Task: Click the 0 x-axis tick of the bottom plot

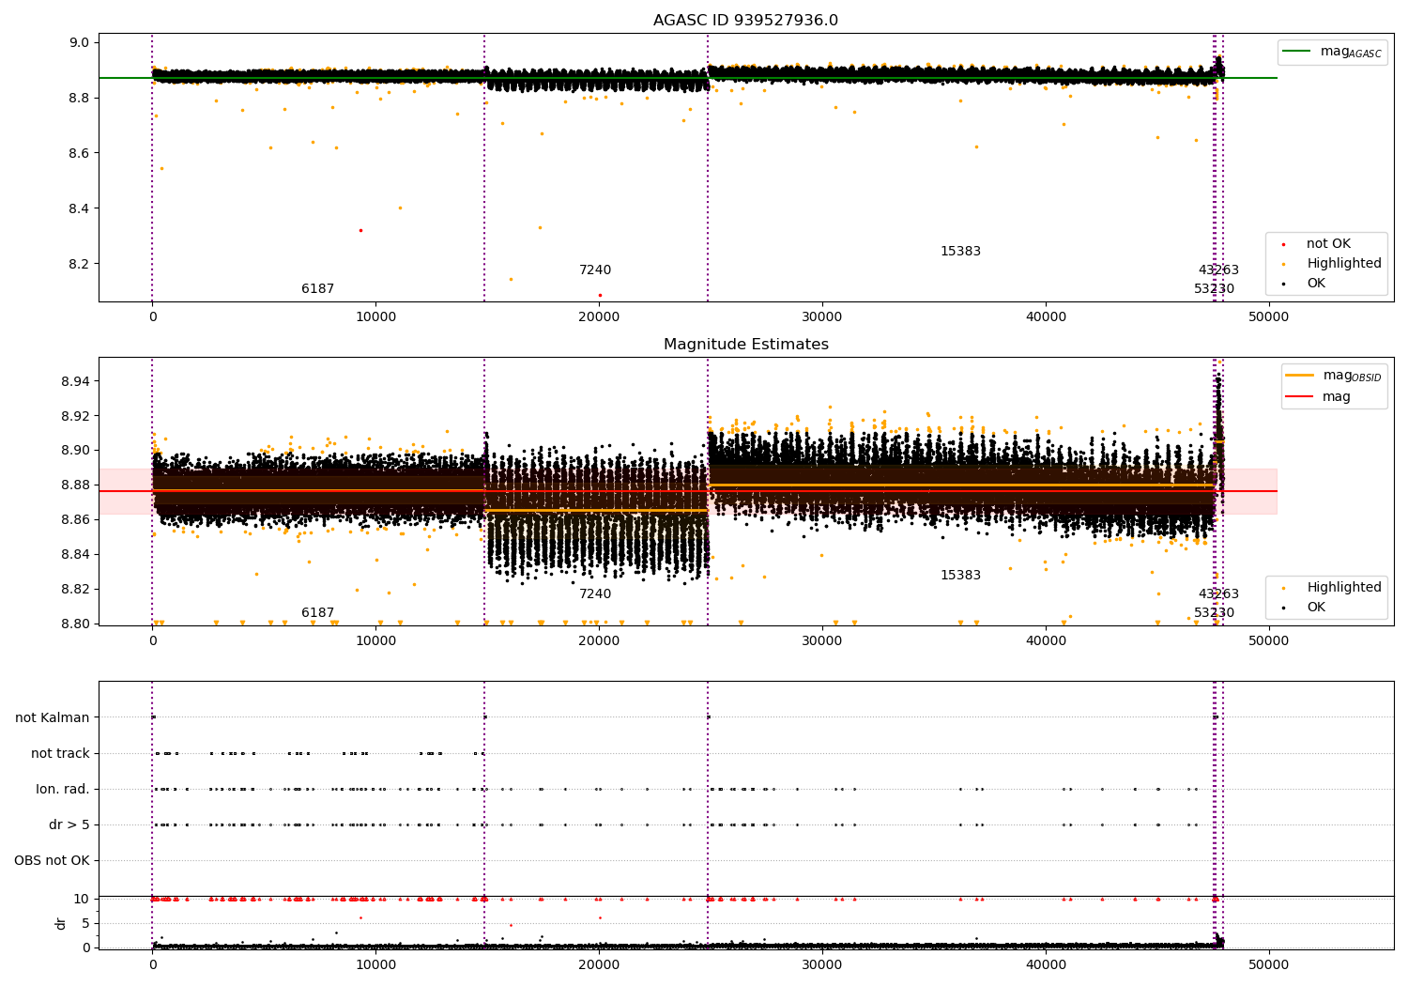Action: coord(152,964)
